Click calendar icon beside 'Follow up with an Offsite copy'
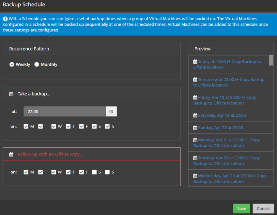 (11, 154)
